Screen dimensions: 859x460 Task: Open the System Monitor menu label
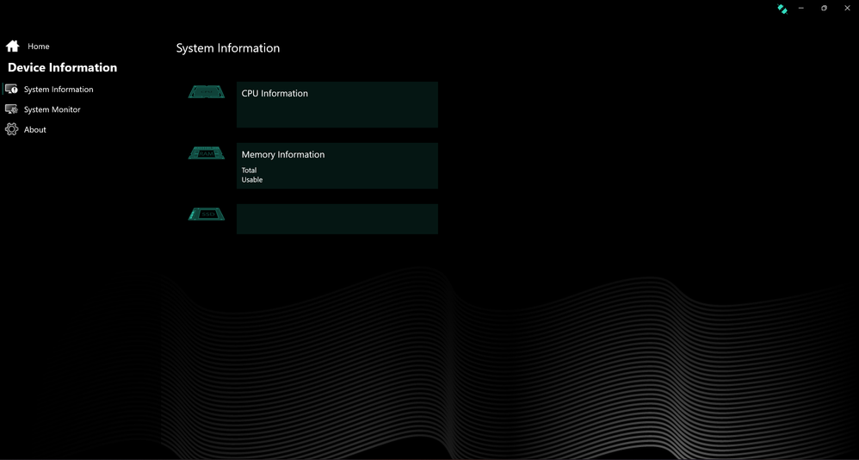pos(53,110)
